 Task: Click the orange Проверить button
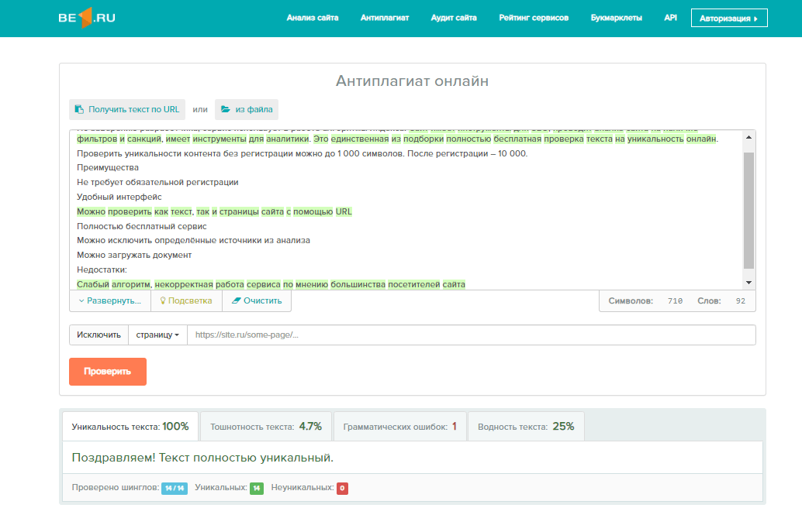click(107, 371)
